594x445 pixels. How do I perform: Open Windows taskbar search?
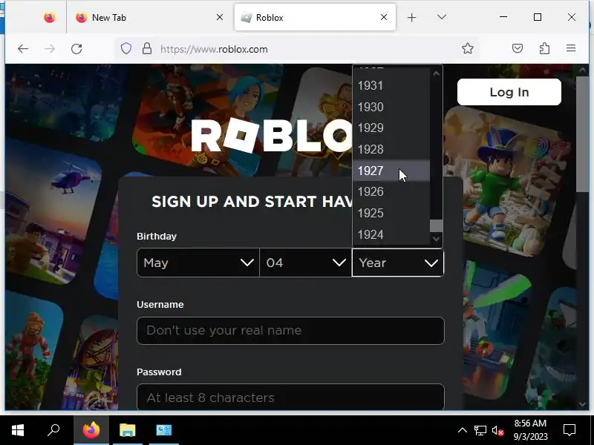(53, 430)
